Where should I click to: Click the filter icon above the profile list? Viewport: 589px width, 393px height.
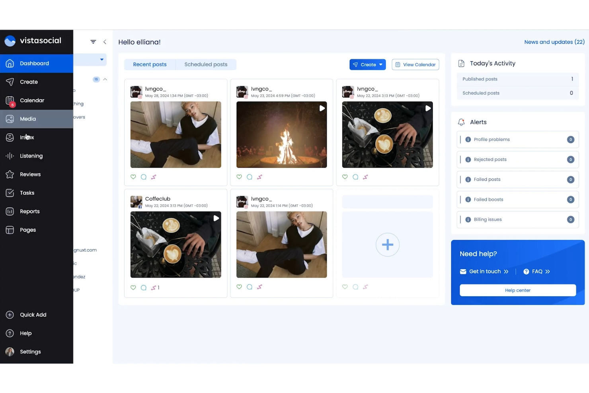pos(93,41)
